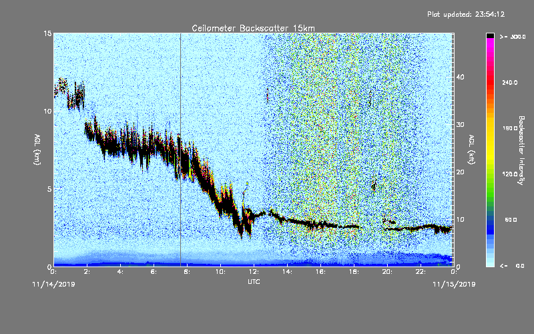Click the '<= 0.0' colorbar label
The height and width of the screenshot is (334, 534).
[x=512, y=266]
